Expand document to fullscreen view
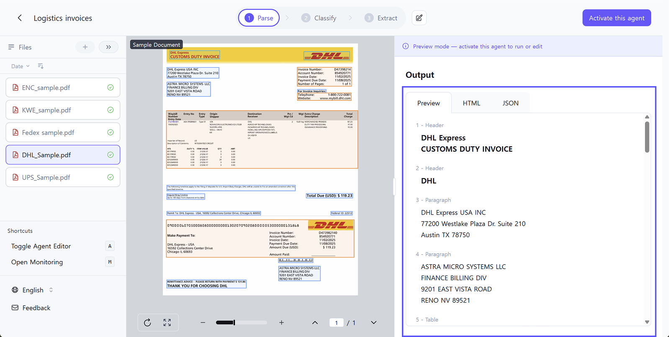Viewport: 669px width, 337px height. [x=167, y=322]
